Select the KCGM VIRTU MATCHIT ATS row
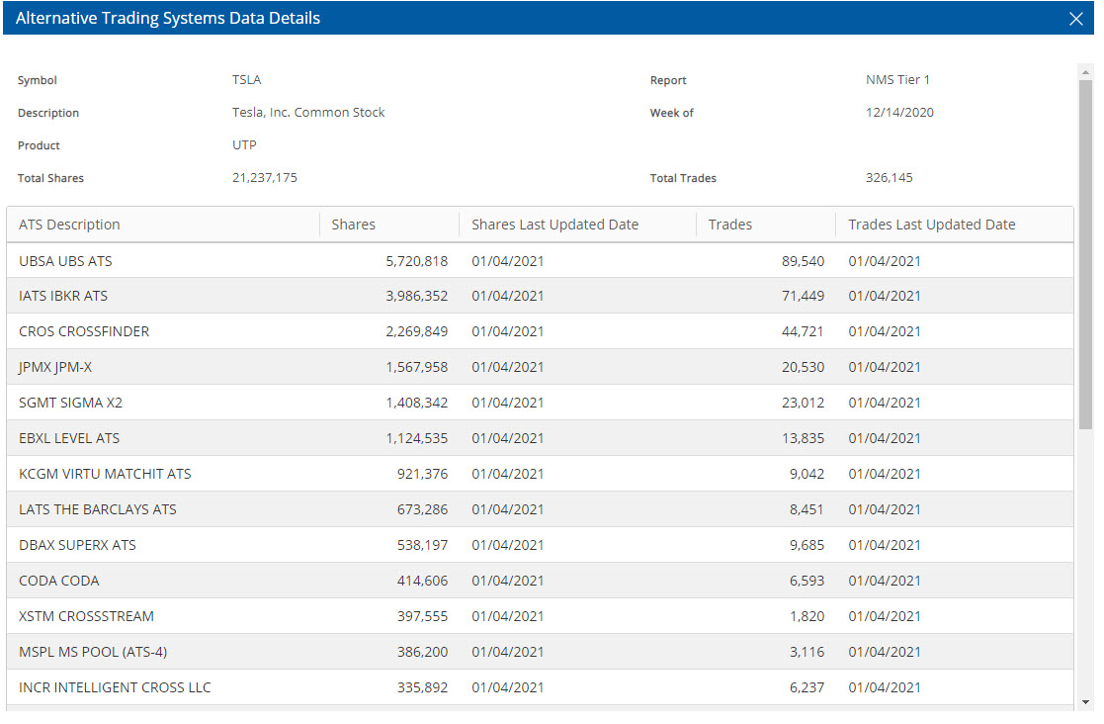The height and width of the screenshot is (724, 1104). coord(540,474)
